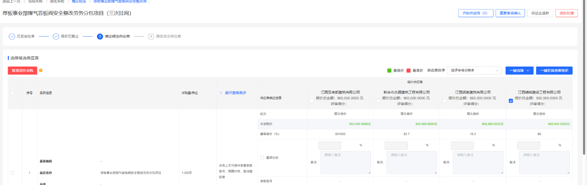
Task: Expand details via 展开查看更多
Action: point(236,93)
